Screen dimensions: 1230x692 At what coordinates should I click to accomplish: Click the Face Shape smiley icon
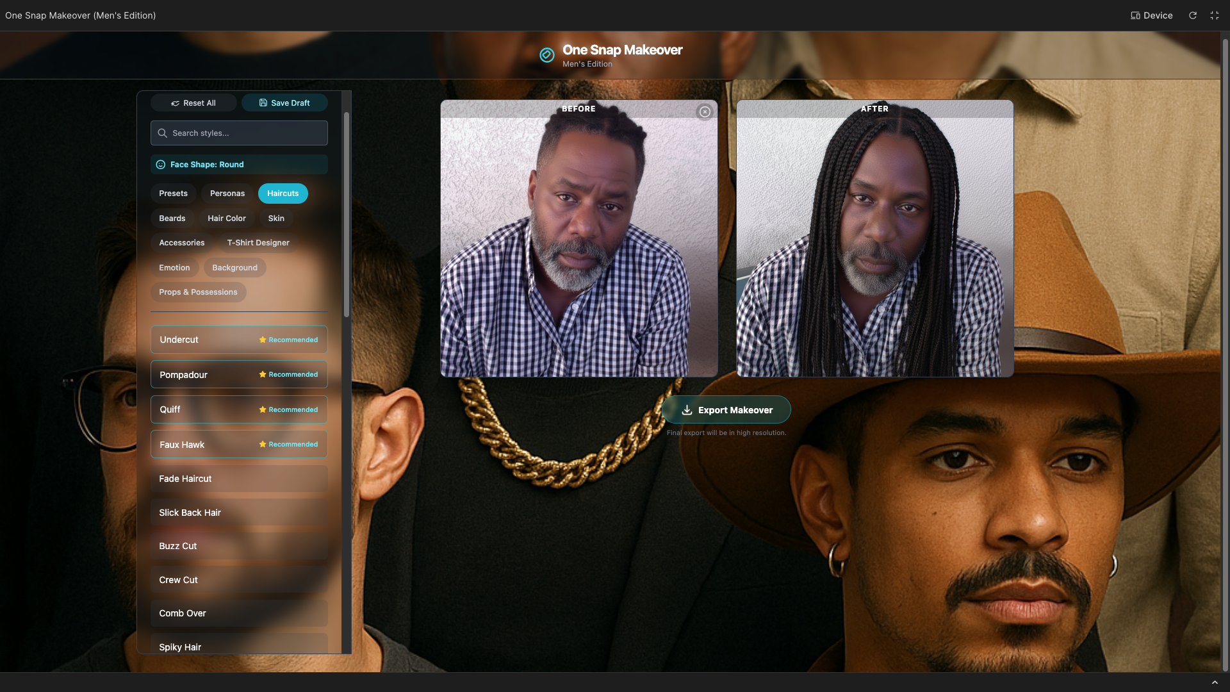(161, 165)
